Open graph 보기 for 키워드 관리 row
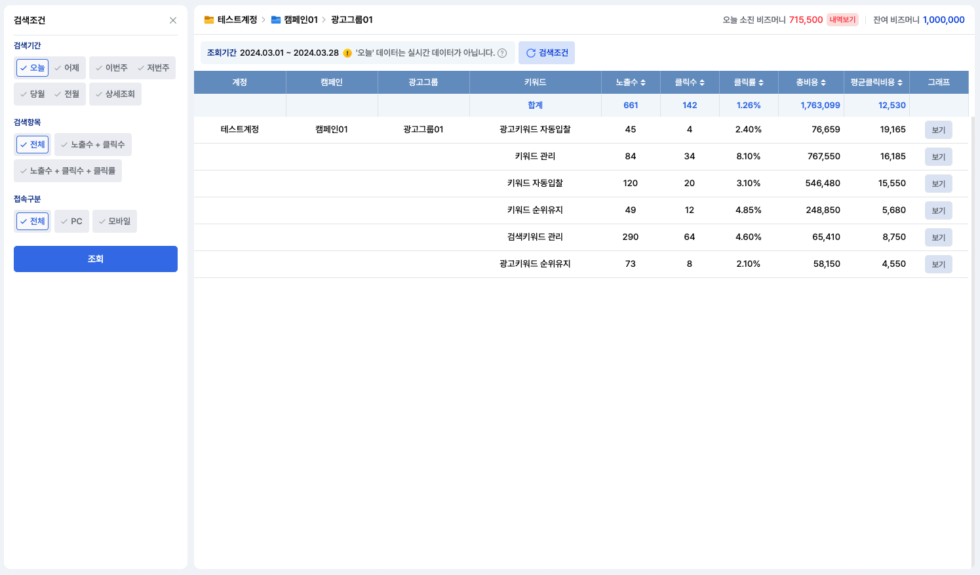 (x=938, y=157)
